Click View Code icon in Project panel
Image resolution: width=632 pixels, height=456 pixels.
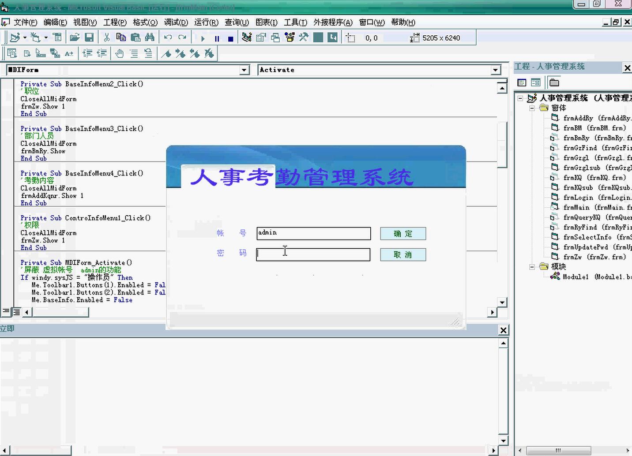522,82
